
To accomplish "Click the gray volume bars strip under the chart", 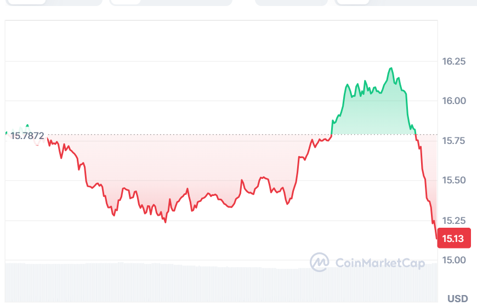I will pyautogui.click(x=219, y=282).
